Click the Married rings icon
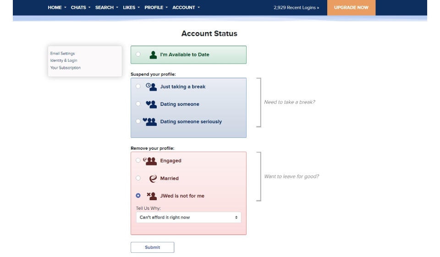 coord(153,179)
